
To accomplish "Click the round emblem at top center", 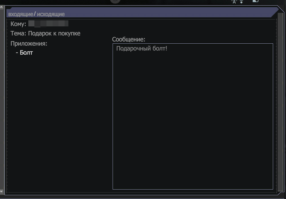I will pos(115,2).
